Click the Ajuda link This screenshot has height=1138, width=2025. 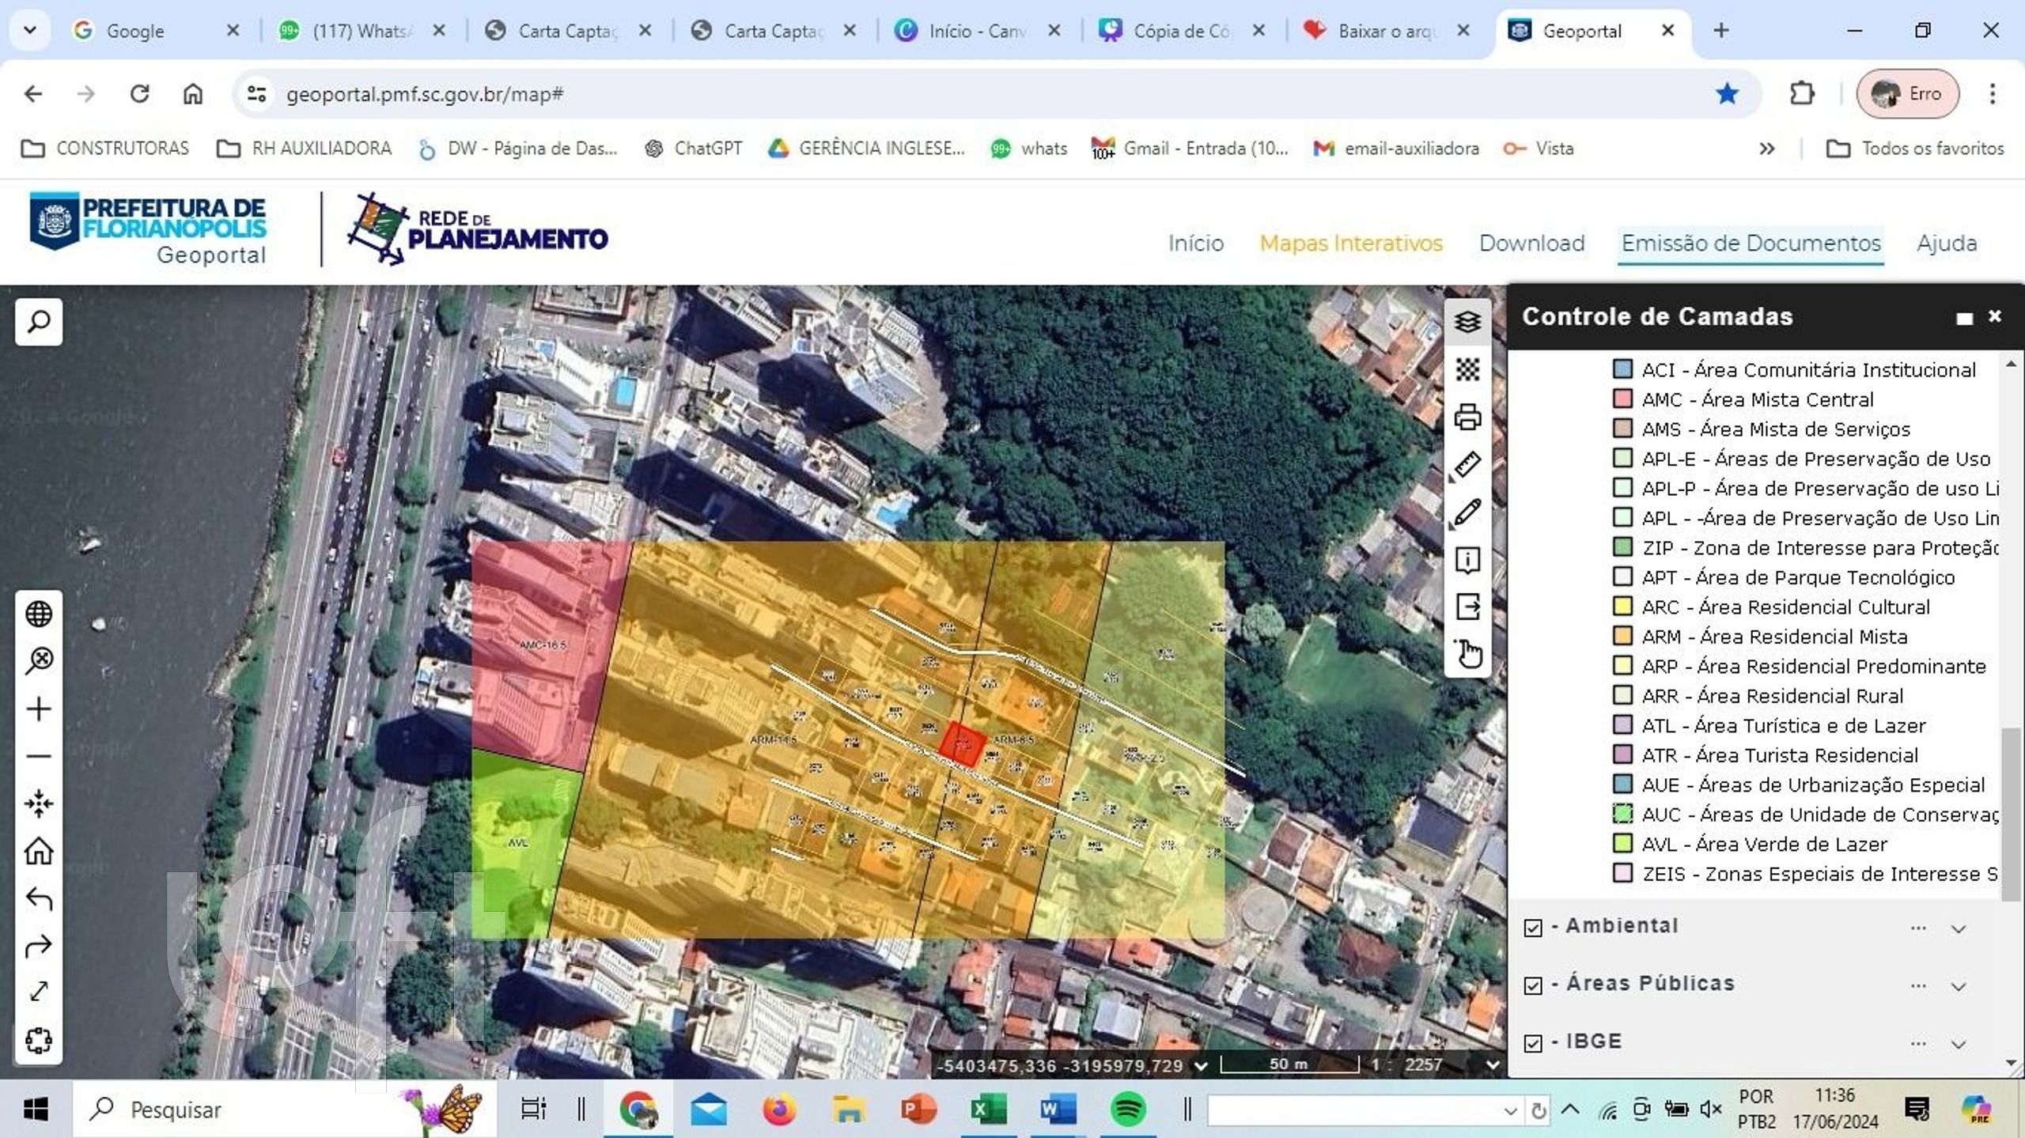[1947, 243]
